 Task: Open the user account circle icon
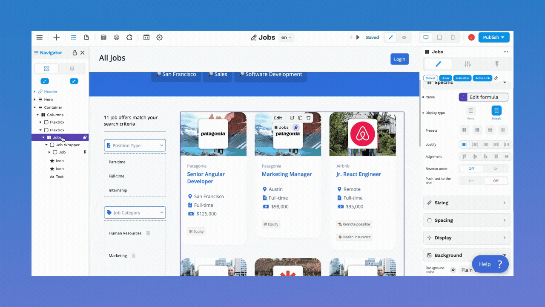(x=116, y=38)
